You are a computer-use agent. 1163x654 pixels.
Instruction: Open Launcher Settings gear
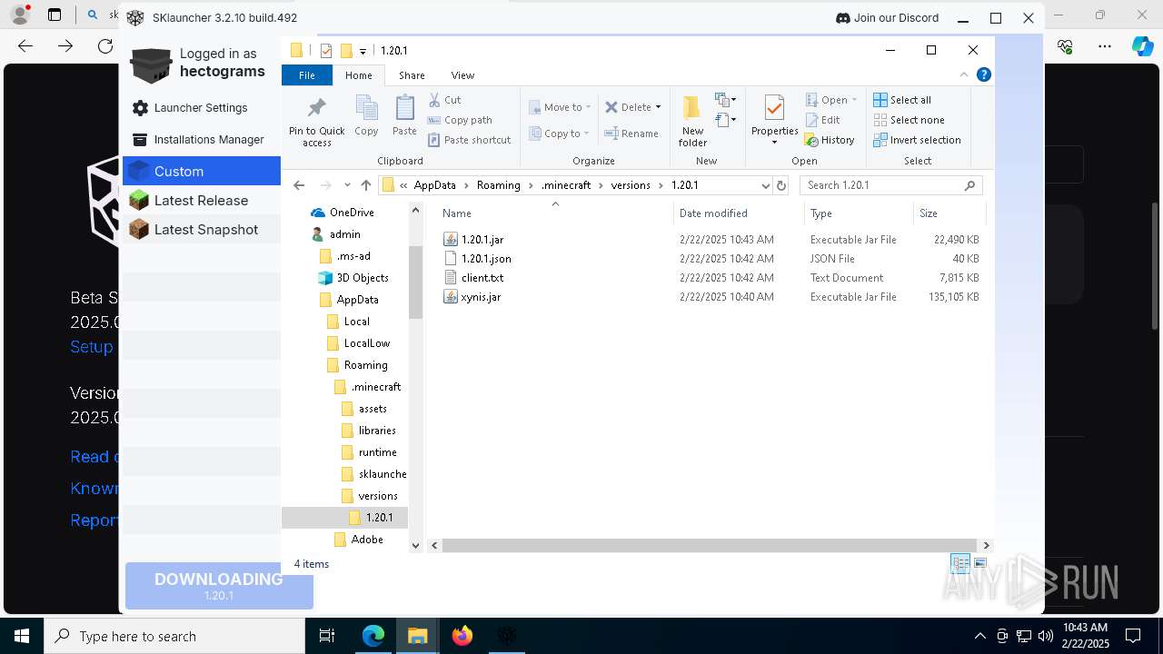point(140,108)
